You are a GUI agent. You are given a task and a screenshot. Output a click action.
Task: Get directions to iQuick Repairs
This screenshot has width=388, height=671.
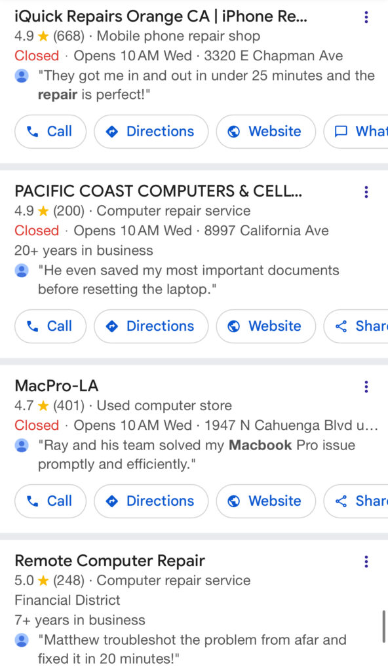[151, 131]
